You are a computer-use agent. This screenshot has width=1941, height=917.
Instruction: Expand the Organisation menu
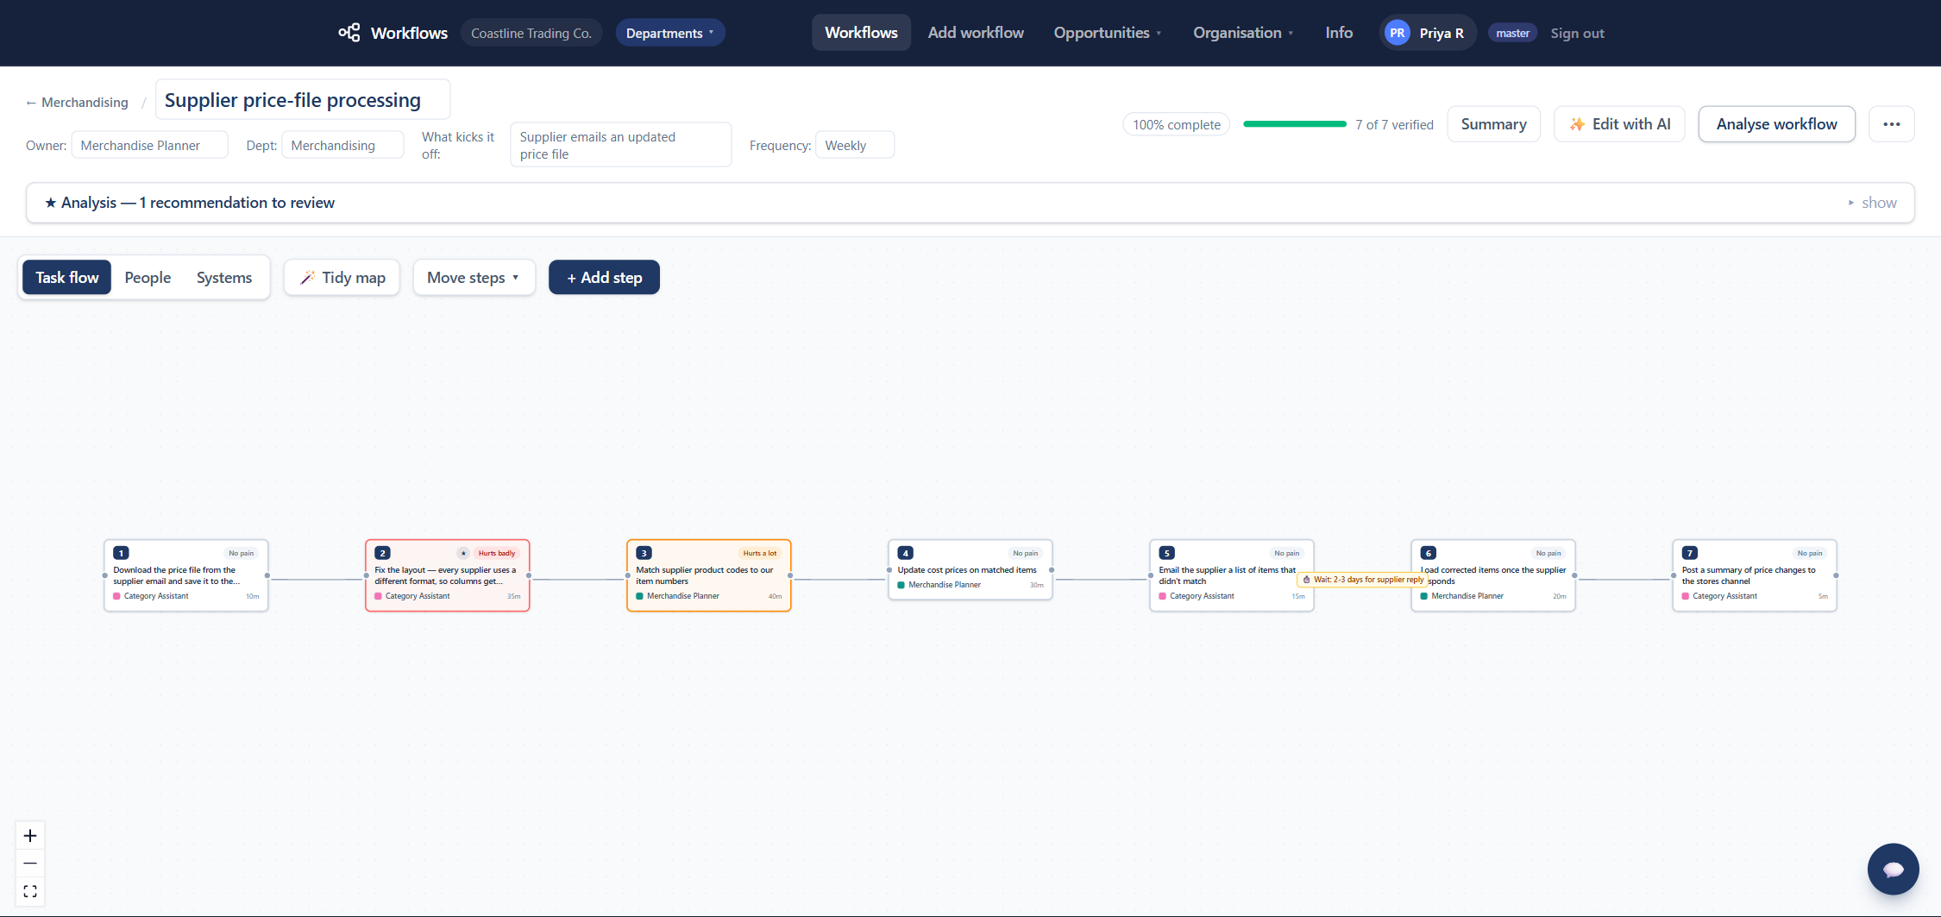(1243, 33)
